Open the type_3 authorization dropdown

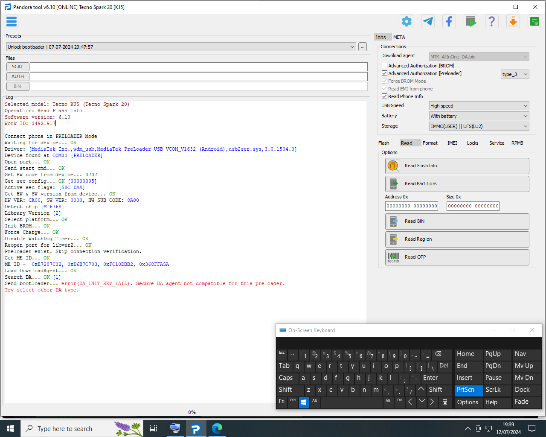tap(515, 74)
